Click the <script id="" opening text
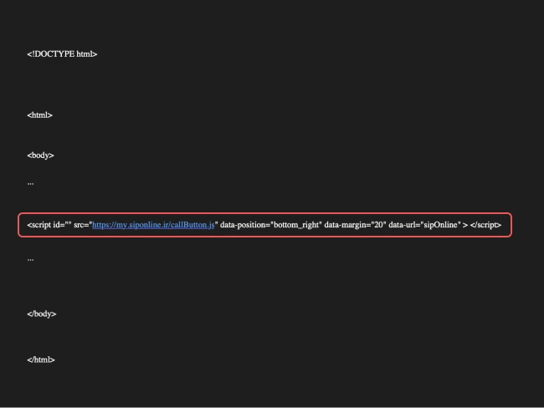Screen dimensions: 544x408 pyautogui.click(x=49, y=225)
